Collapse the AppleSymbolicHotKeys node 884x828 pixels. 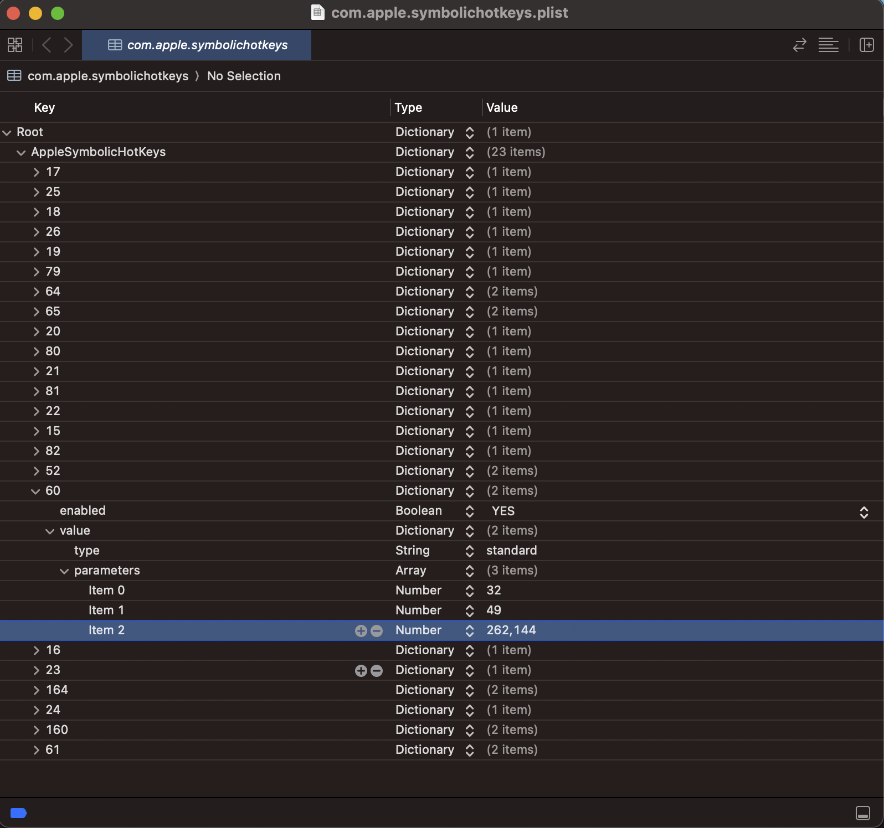tap(21, 152)
